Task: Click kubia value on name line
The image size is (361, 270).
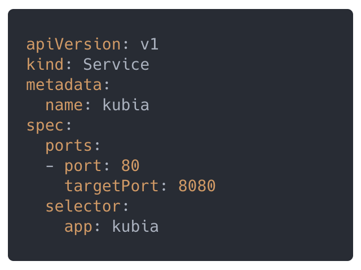Action: tap(126, 105)
